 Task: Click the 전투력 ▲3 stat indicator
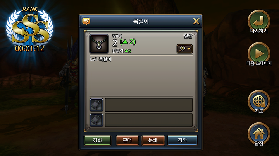pyautogui.click(x=122, y=51)
